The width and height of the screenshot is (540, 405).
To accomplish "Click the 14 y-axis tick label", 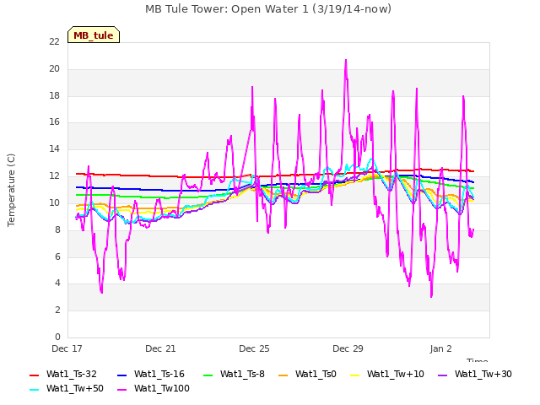I will point(54,149).
